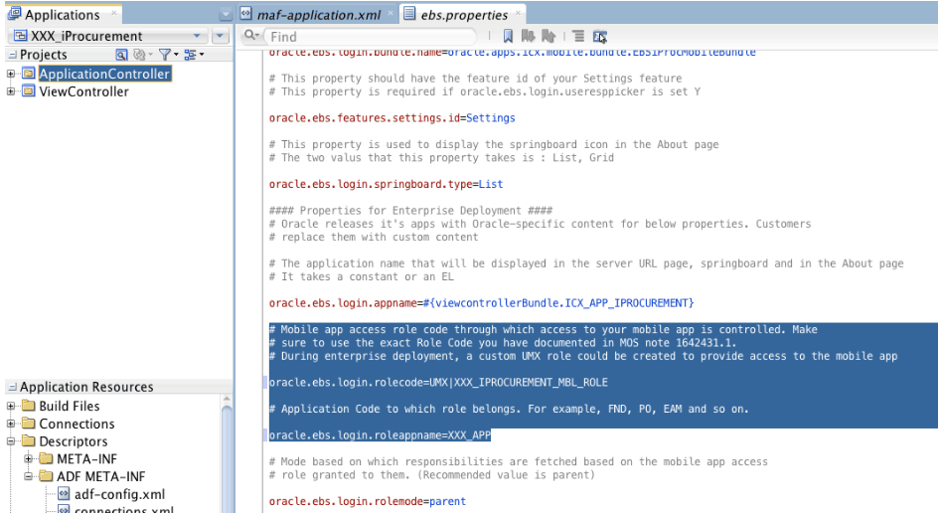Click the Application Resources scrollbar
938x515 pixels.
coord(227,455)
